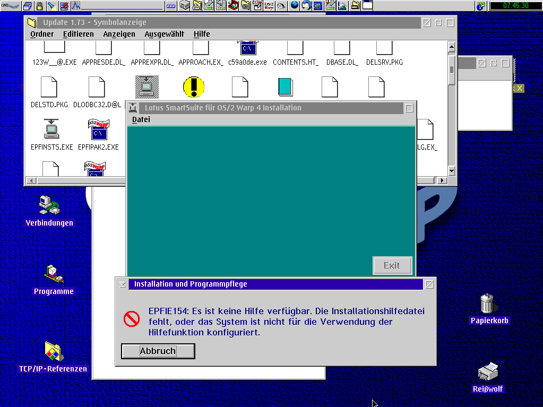543x407 pixels.
Task: Select the Reißwolf shredder icon
Action: pos(488,371)
